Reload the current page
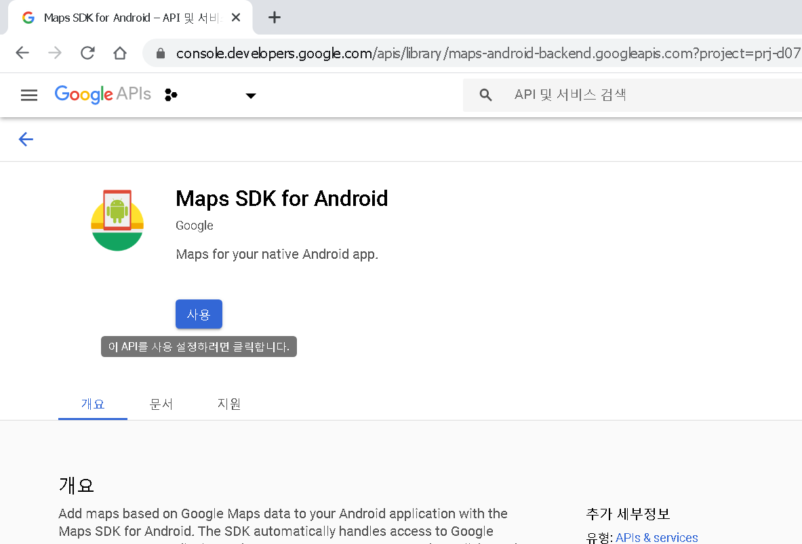This screenshot has width=802, height=544. 87,53
